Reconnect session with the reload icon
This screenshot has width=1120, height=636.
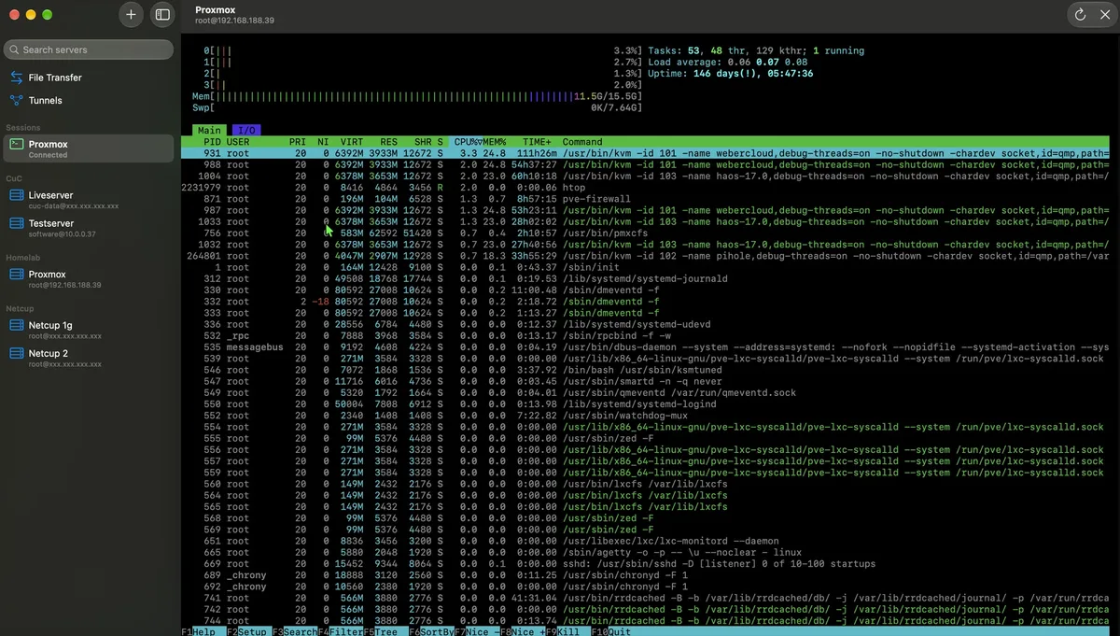click(x=1080, y=15)
